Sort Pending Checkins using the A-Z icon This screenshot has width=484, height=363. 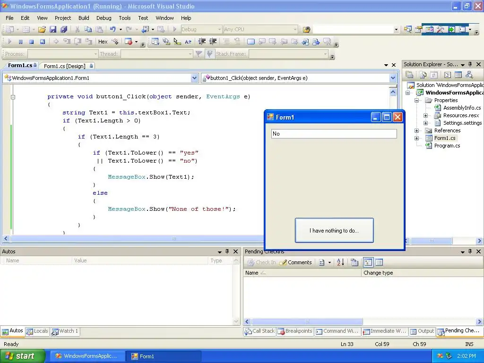(340, 262)
